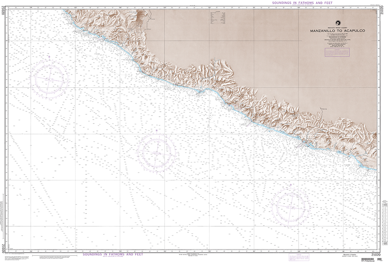The height and width of the screenshot is (262, 388).
Task: Open the source data list below the title
Action: pyautogui.click(x=337, y=37)
